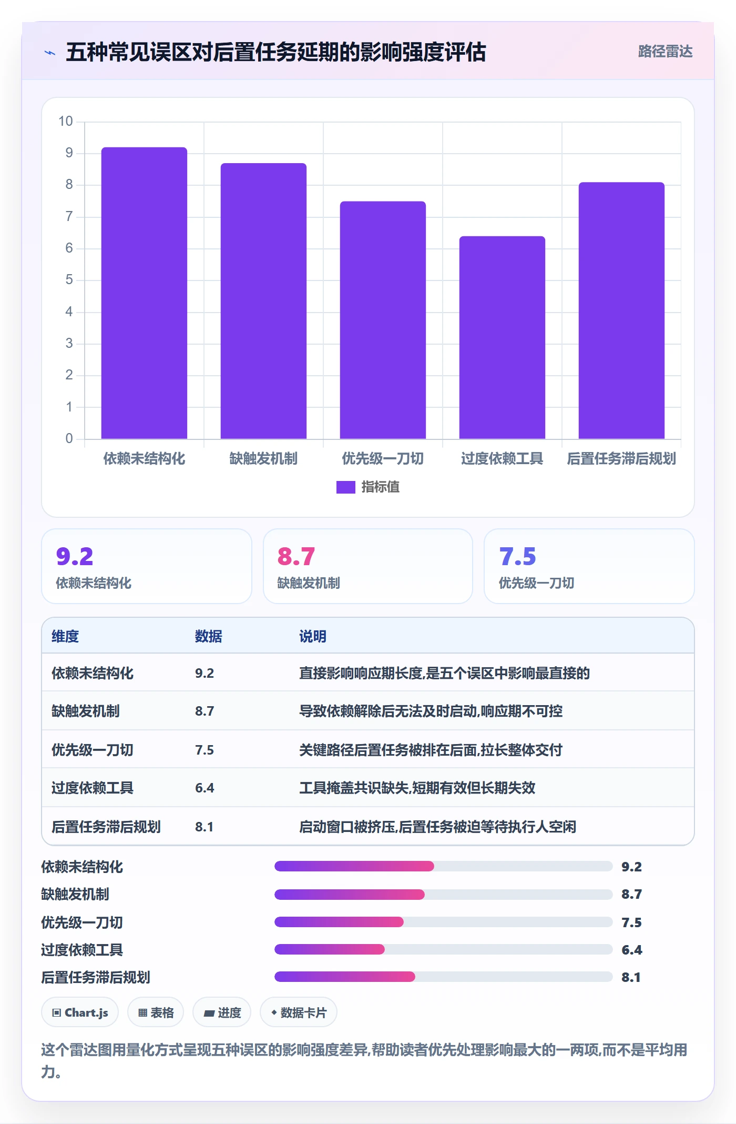Click the 过度依赖工具 x-axis label

pyautogui.click(x=502, y=458)
